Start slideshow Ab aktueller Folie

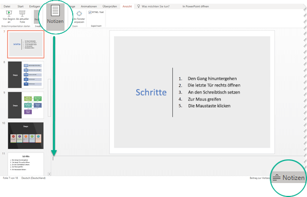[22, 17]
